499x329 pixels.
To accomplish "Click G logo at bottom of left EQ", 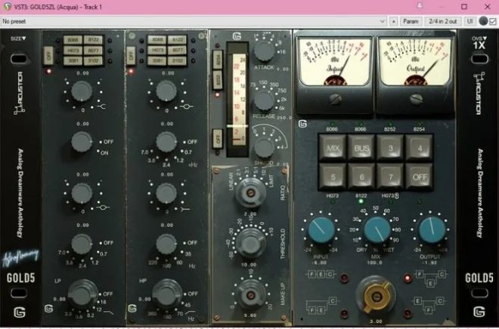I will click(x=48, y=309).
